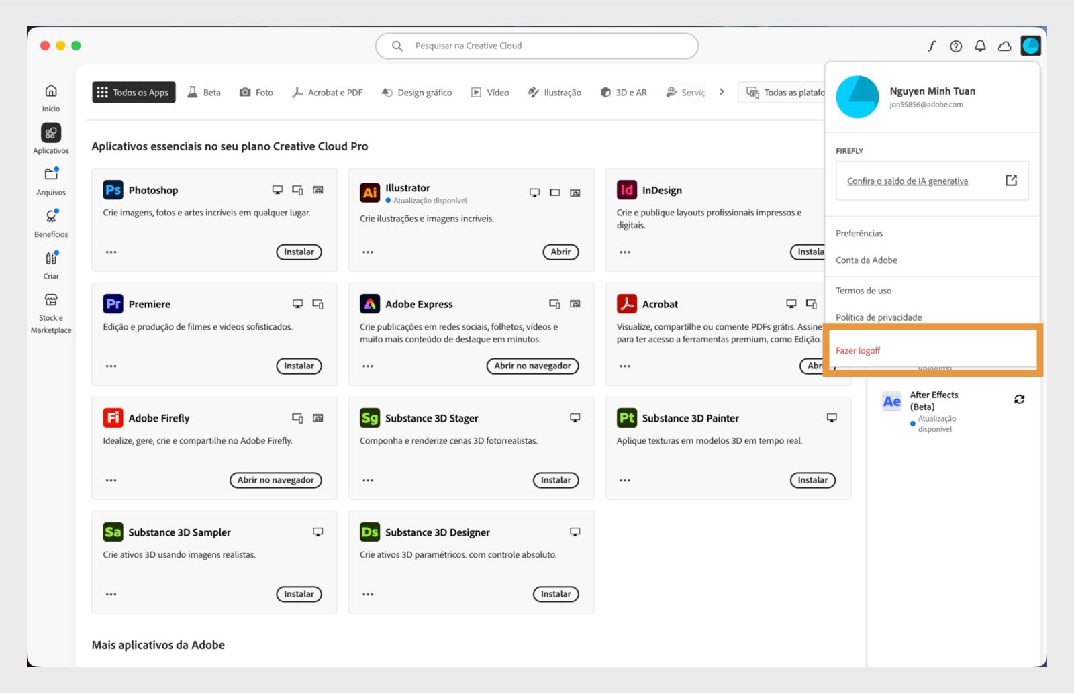Install Substance 3D Stager

coord(556,480)
